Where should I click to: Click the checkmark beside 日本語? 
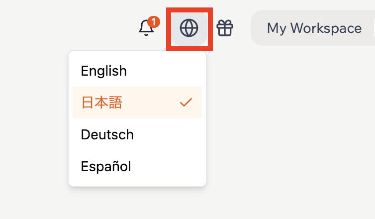186,103
